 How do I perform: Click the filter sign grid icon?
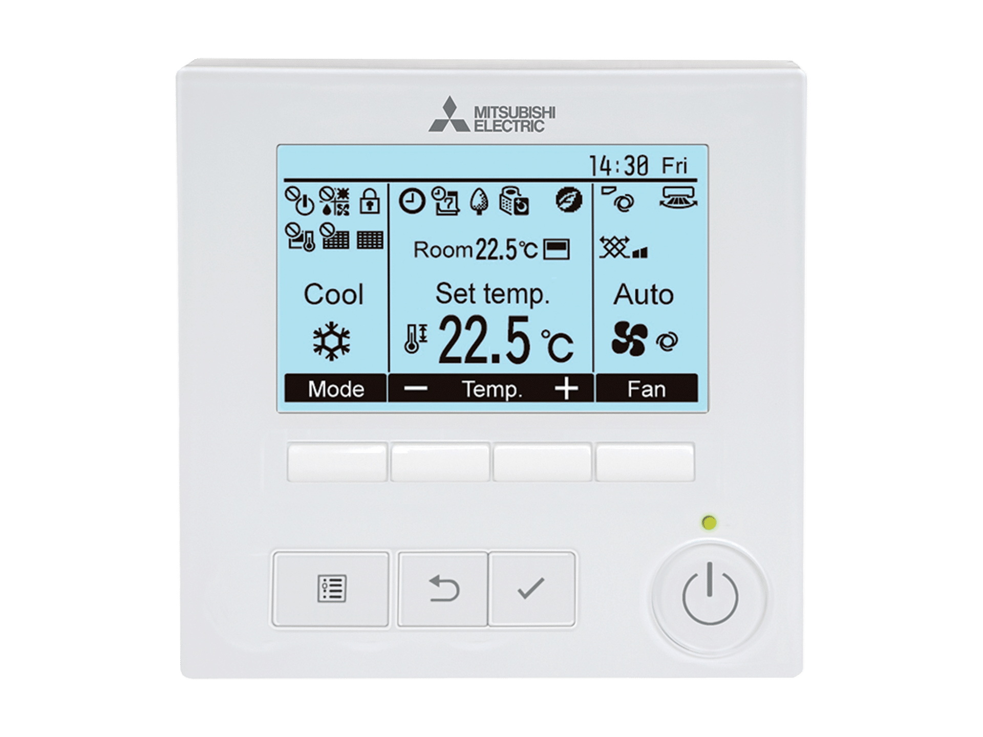pos(370,240)
